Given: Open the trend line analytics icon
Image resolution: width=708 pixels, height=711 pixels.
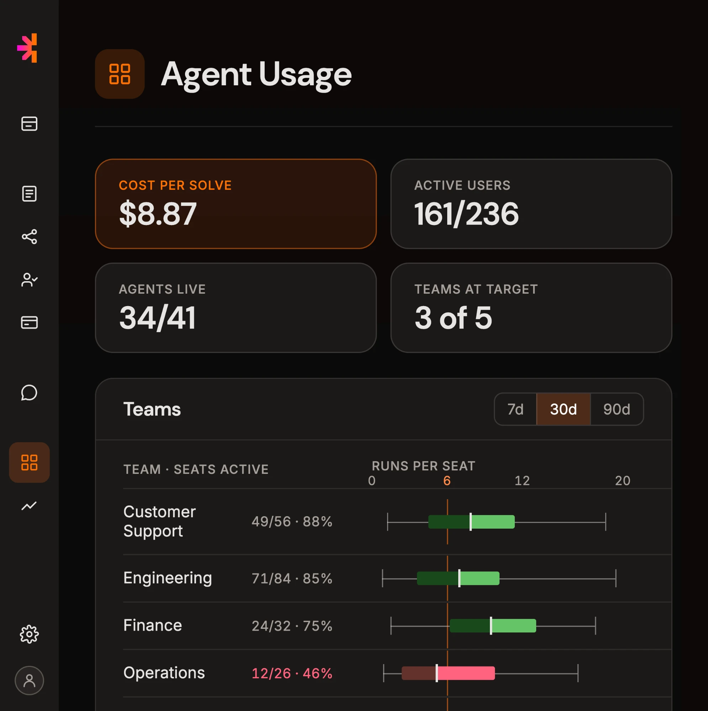Looking at the screenshot, I should (x=29, y=506).
